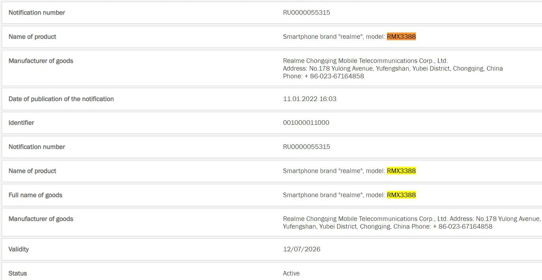Viewport: 542px width, 280px height.
Task: Select RU0000055315 directly below the Identifier row
Action: click(306, 147)
